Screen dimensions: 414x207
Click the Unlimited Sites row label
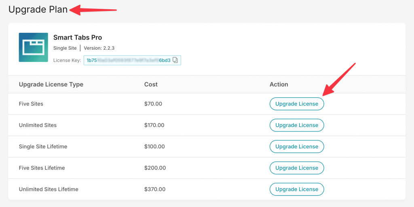pyautogui.click(x=38, y=125)
